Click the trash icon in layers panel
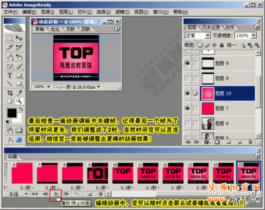This screenshot has height=210, width=265. coord(250,142)
